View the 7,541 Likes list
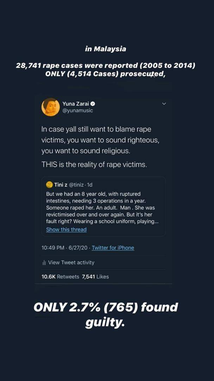The image size is (214, 381). click(x=95, y=277)
